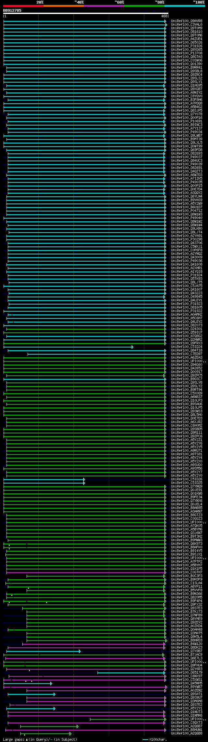Select label UniRef100_C7ED97

tap(187, 354)
